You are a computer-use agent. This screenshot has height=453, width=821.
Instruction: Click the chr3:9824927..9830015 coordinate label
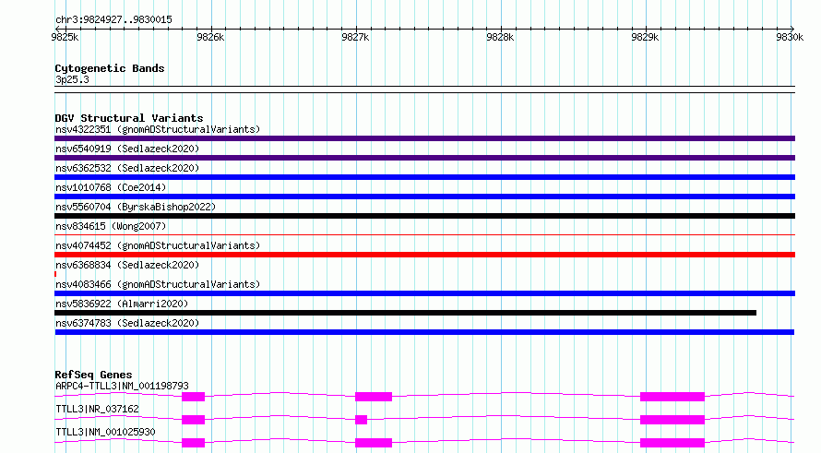(113, 19)
